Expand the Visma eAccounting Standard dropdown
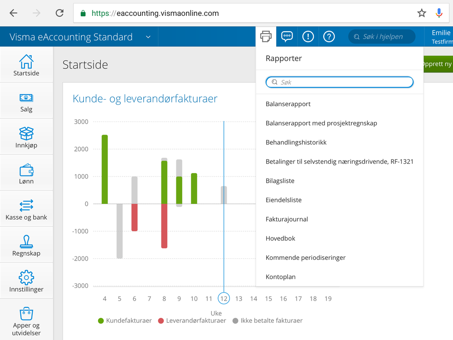 148,37
